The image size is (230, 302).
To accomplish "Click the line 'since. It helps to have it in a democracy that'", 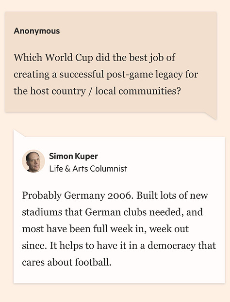I will click(x=119, y=246).
